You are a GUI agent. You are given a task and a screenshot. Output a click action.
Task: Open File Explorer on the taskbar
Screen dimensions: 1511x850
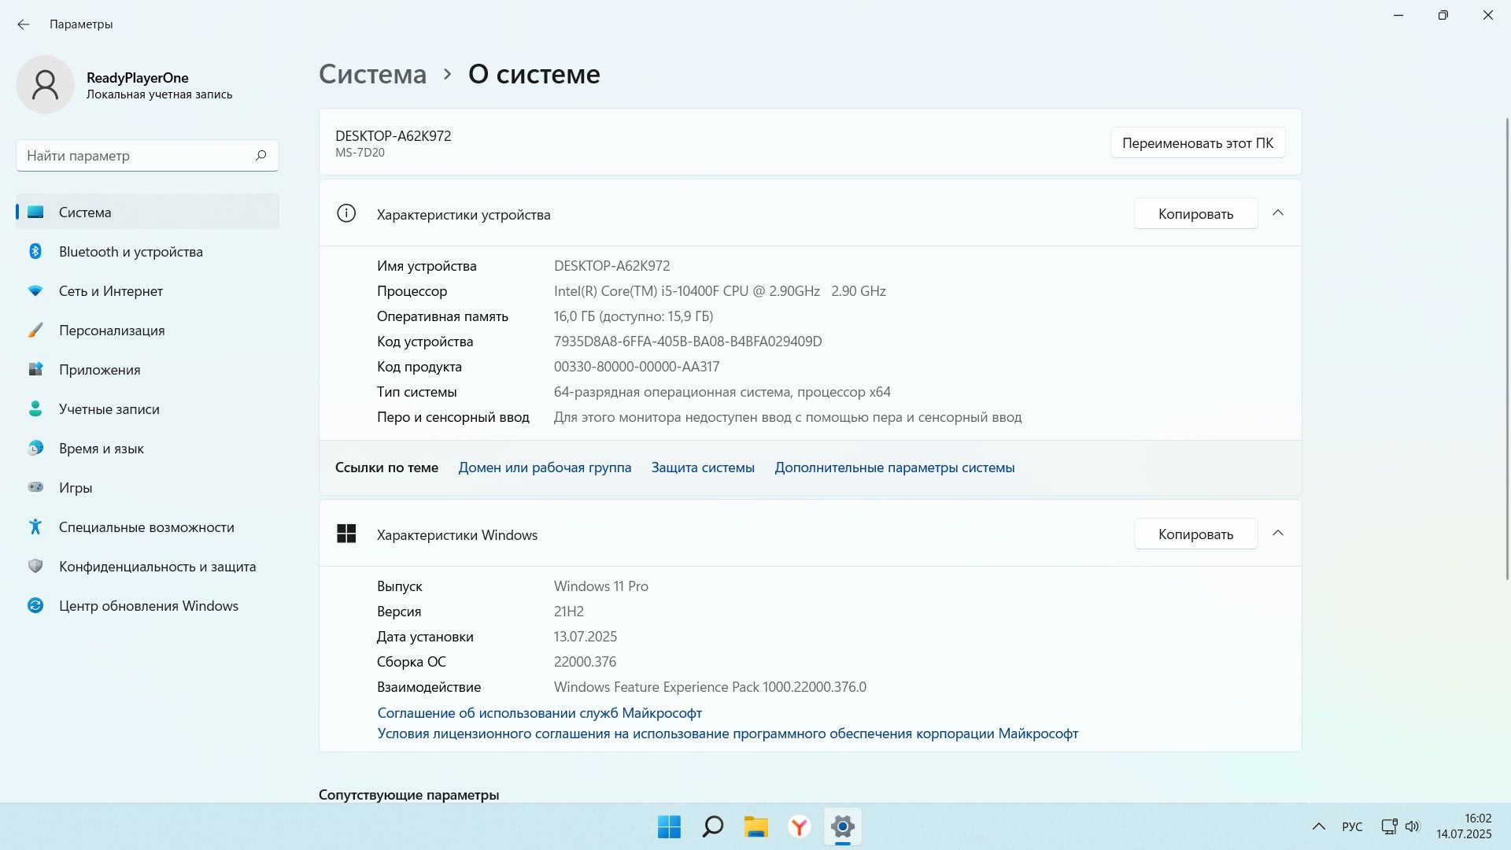coord(755,826)
